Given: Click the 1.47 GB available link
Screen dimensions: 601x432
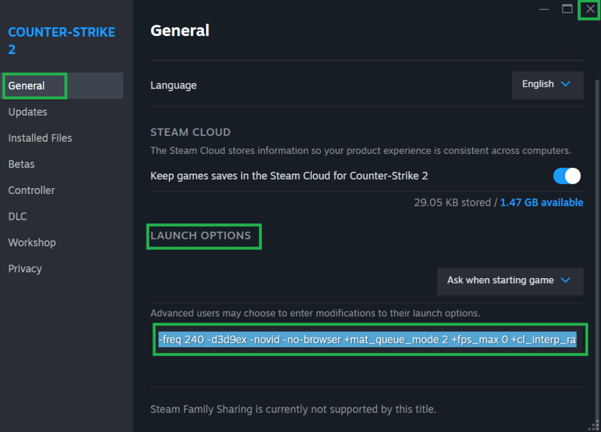Looking at the screenshot, I should 541,203.
